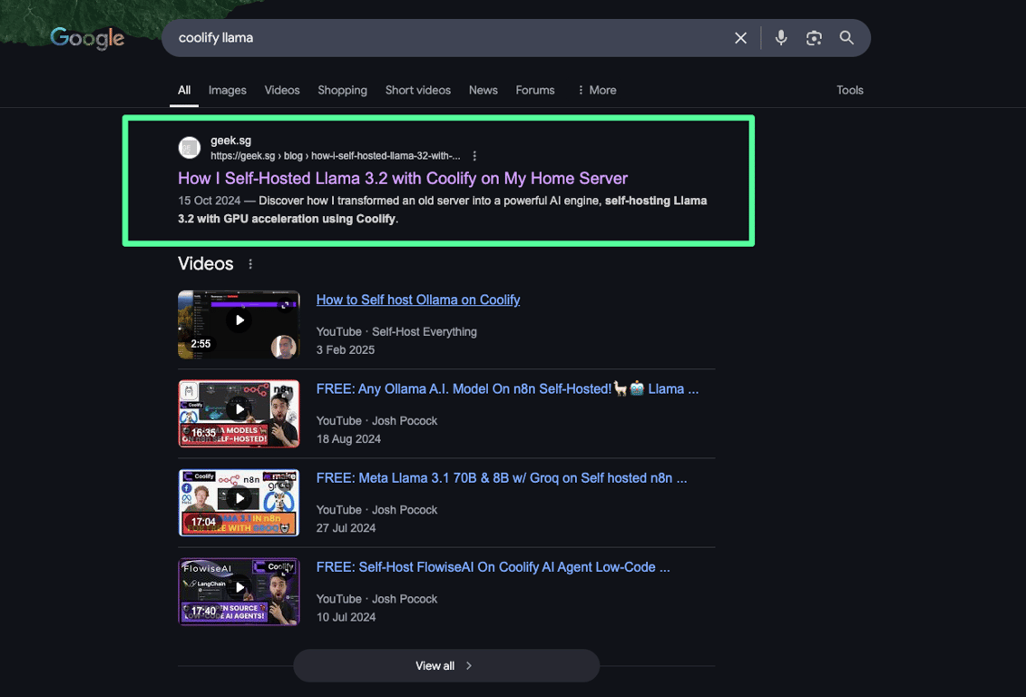
Task: Open three-dot menu beside geek.sg URL
Action: tap(474, 156)
